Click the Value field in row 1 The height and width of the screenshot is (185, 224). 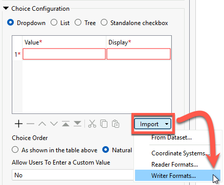tap(64, 54)
